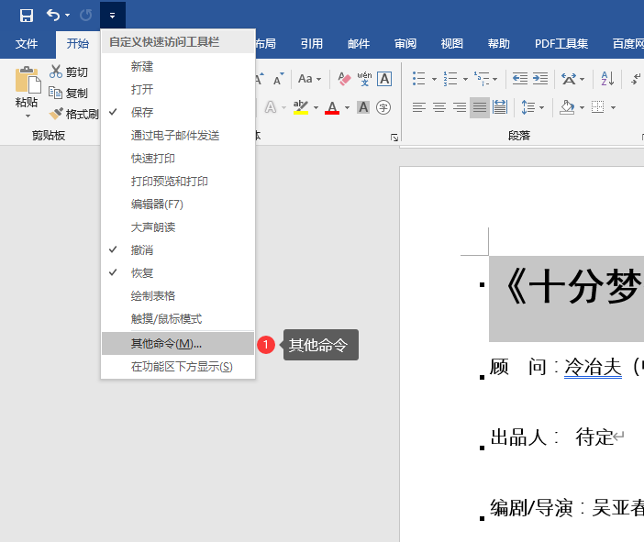This screenshot has width=644, height=542.
Task: Click the Sort A-Z icon
Action: pos(607,78)
